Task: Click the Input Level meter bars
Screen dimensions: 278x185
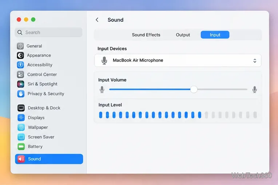Action: (178, 115)
